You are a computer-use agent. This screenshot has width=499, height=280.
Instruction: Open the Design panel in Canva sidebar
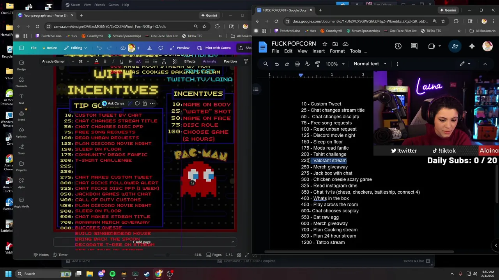21,65
